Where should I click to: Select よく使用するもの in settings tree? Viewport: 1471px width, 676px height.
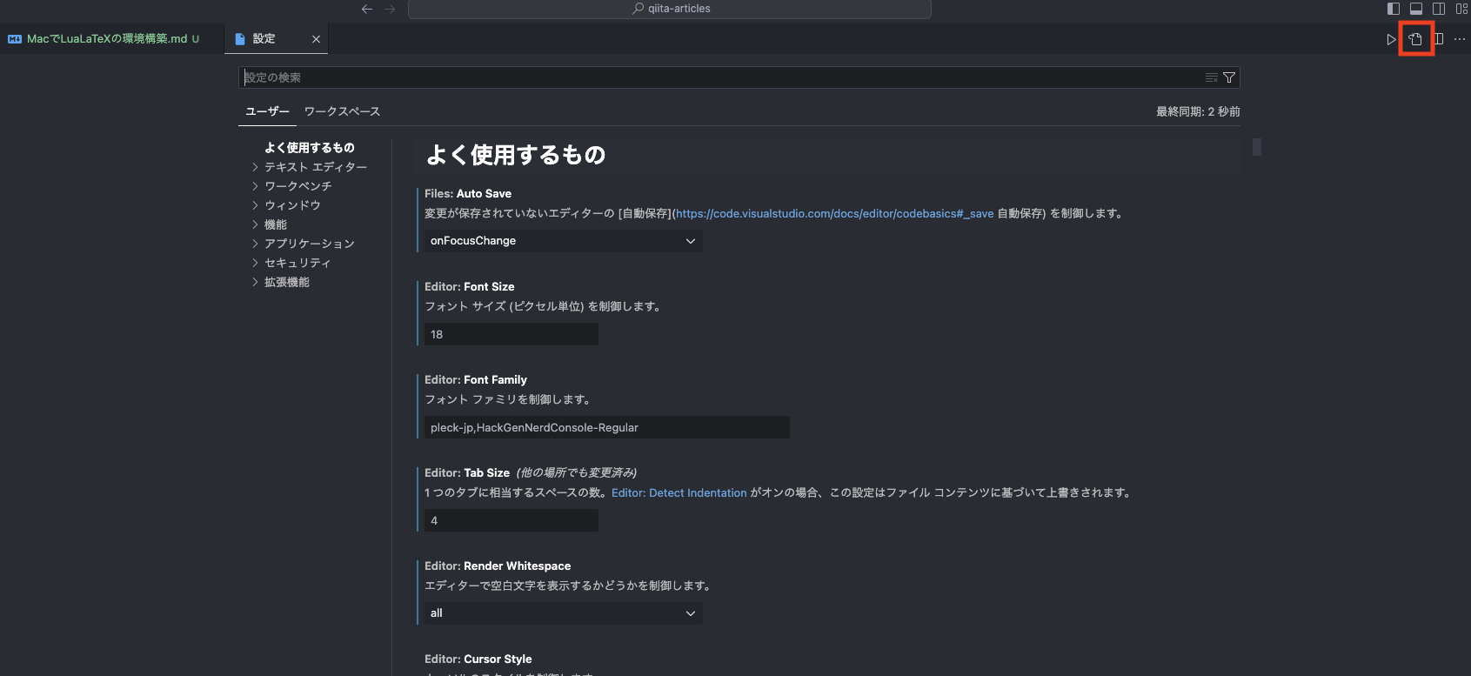(x=310, y=148)
